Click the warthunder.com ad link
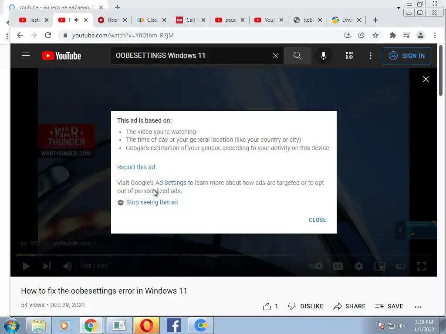Screen dimensions: 446x334 point(74,244)
